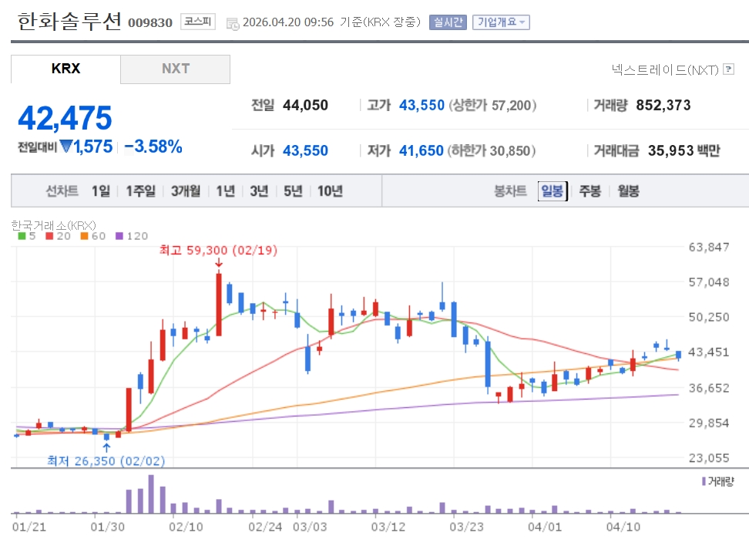Show the 10년 line chart
The image size is (749, 543).
pyautogui.click(x=329, y=191)
